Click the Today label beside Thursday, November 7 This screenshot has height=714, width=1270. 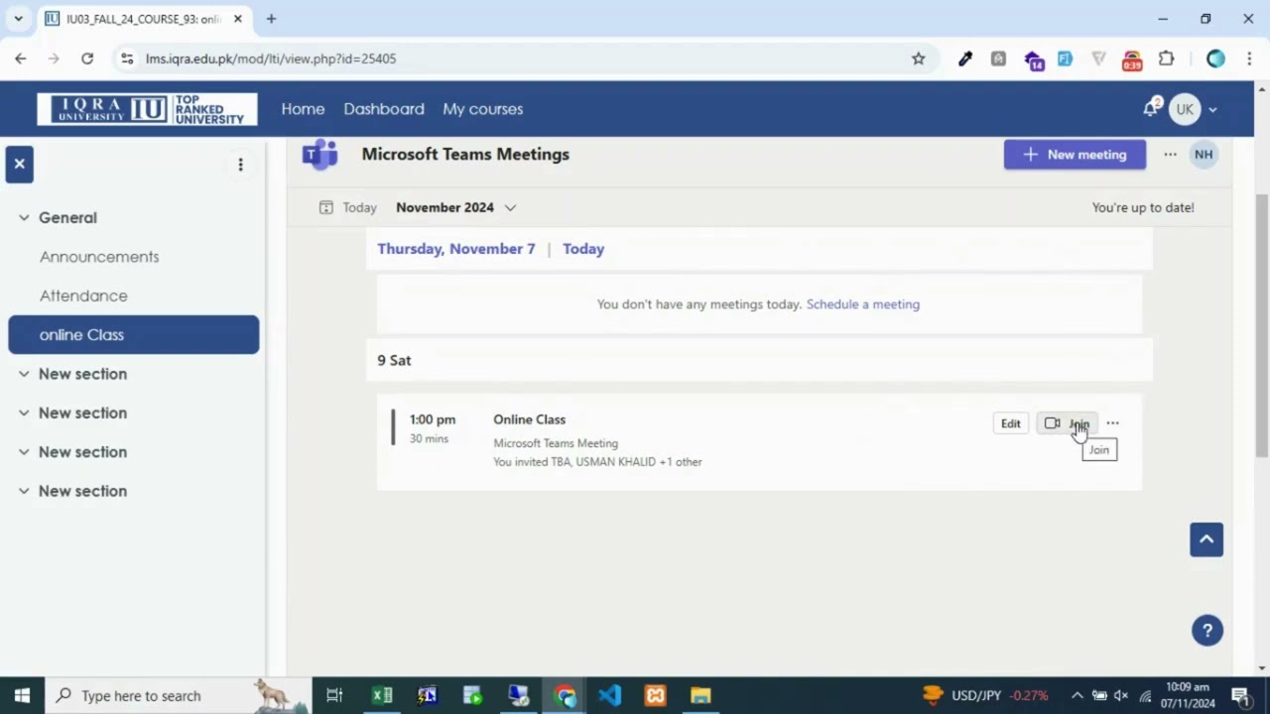[583, 249]
